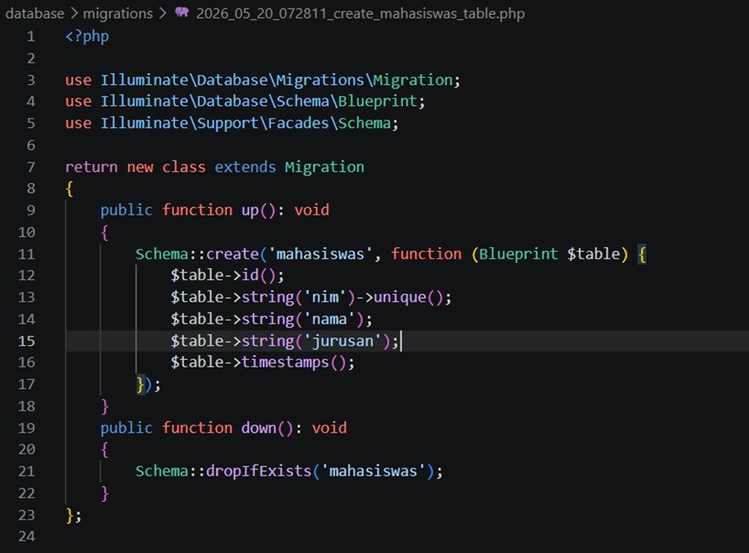Click 'Migration' class name on line 7
The image size is (749, 553).
click(324, 167)
